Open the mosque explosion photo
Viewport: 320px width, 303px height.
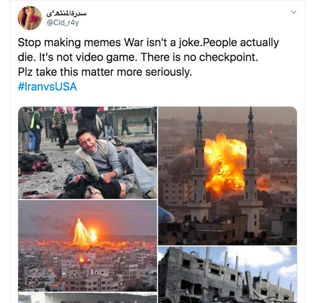[x=228, y=176]
